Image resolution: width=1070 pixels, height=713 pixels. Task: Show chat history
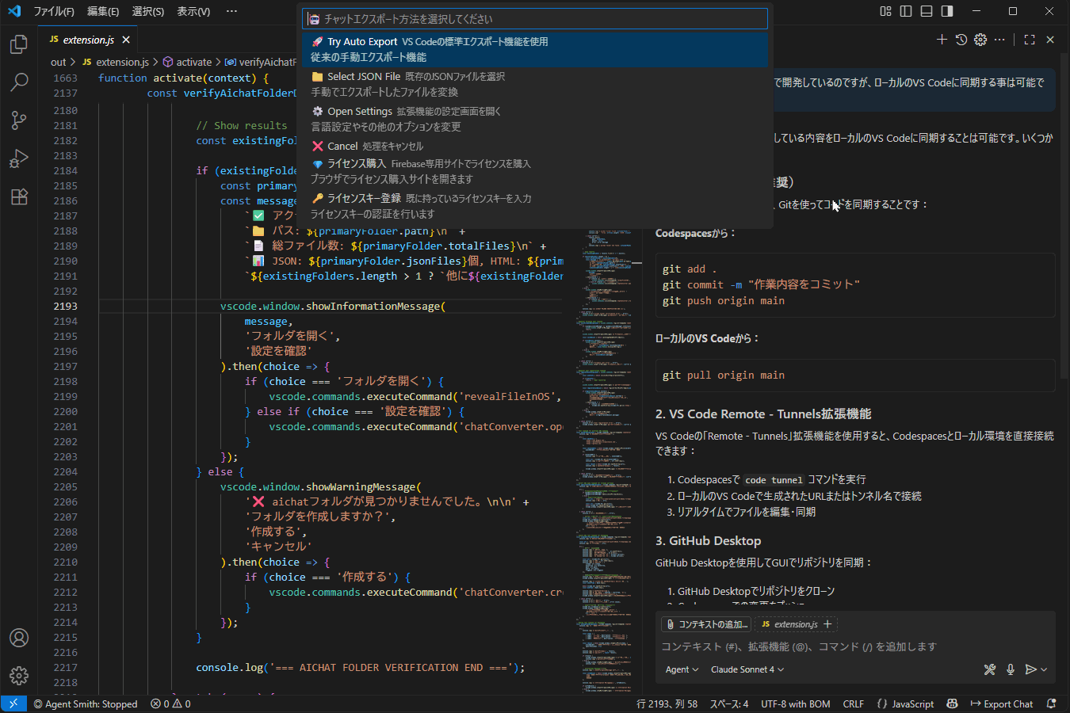click(961, 40)
